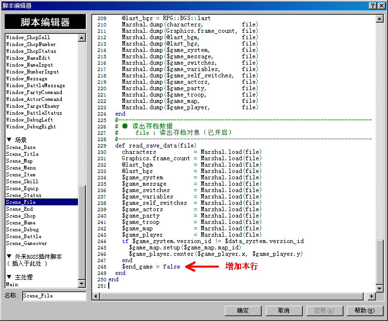Click line with $game_player.center call
388x321 pixels.
pos(216,254)
